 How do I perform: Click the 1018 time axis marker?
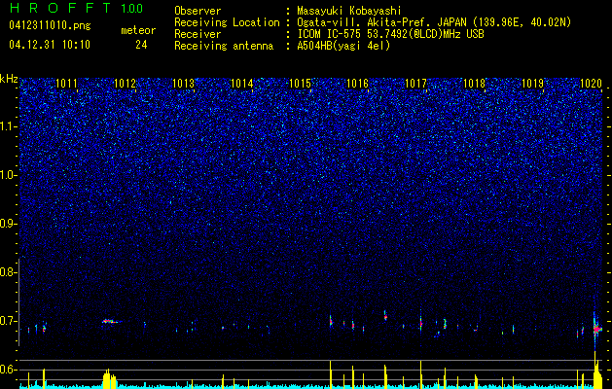474,83
